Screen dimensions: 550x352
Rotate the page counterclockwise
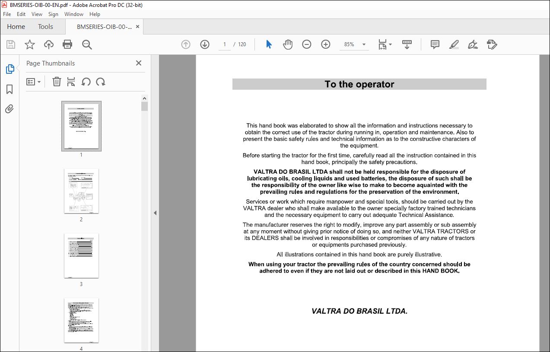86,82
